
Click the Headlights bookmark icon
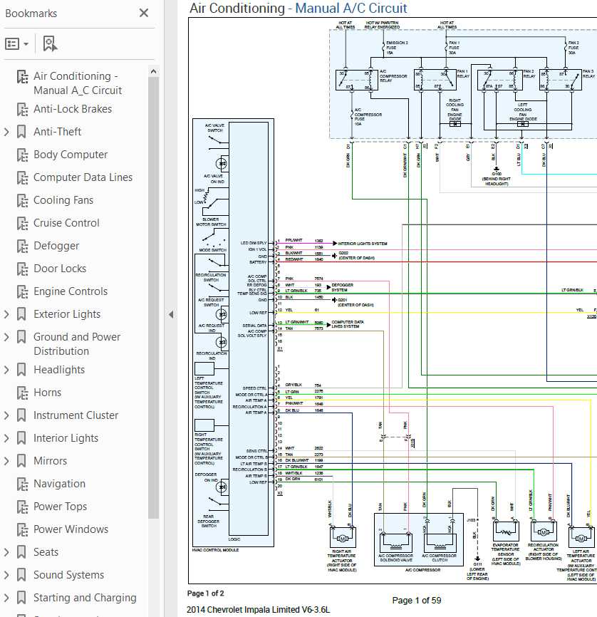pos(21,370)
